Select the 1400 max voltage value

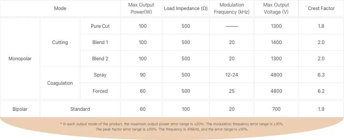tap(276, 42)
